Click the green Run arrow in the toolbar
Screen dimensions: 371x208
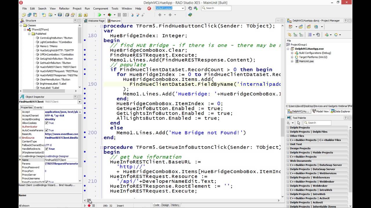[x=99, y=15]
